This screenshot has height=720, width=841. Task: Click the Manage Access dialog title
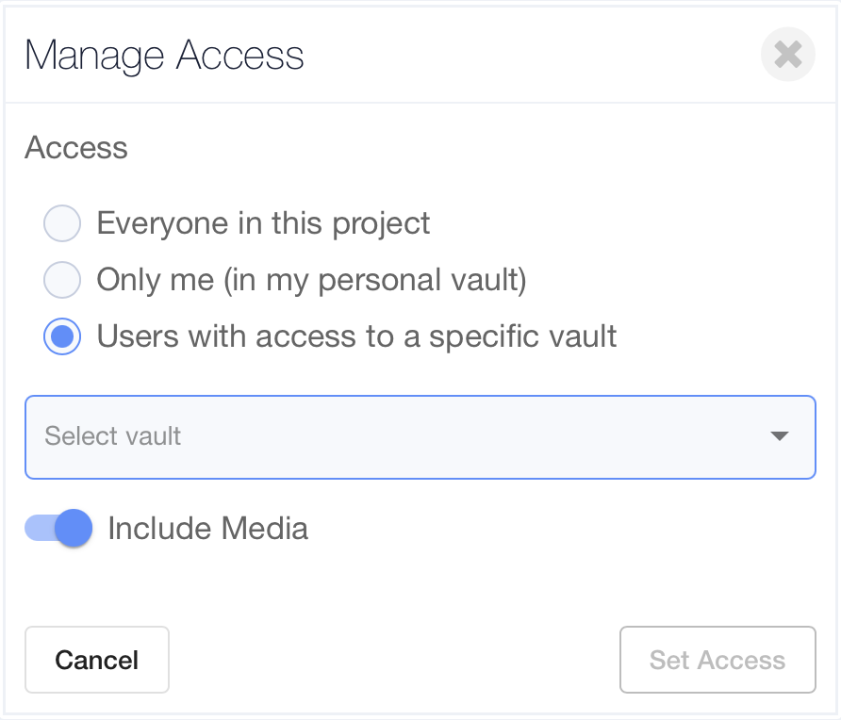[164, 56]
